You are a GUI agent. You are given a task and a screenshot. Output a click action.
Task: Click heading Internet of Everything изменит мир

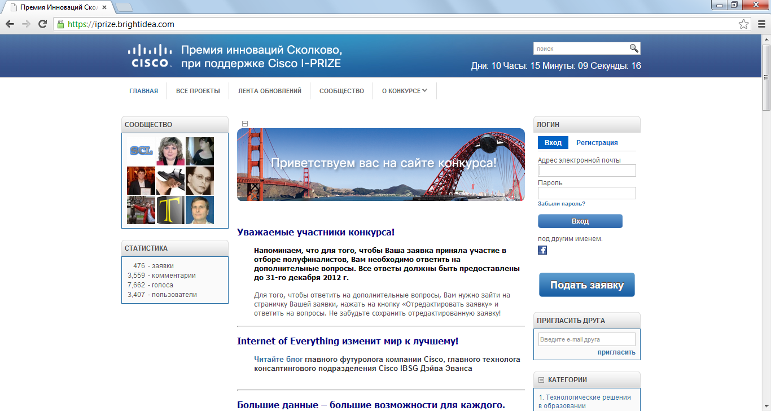pyautogui.click(x=348, y=342)
